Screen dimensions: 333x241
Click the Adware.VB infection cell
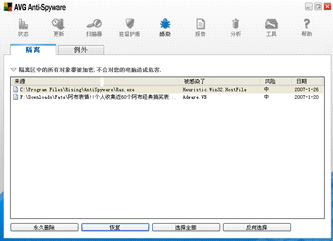(194, 97)
